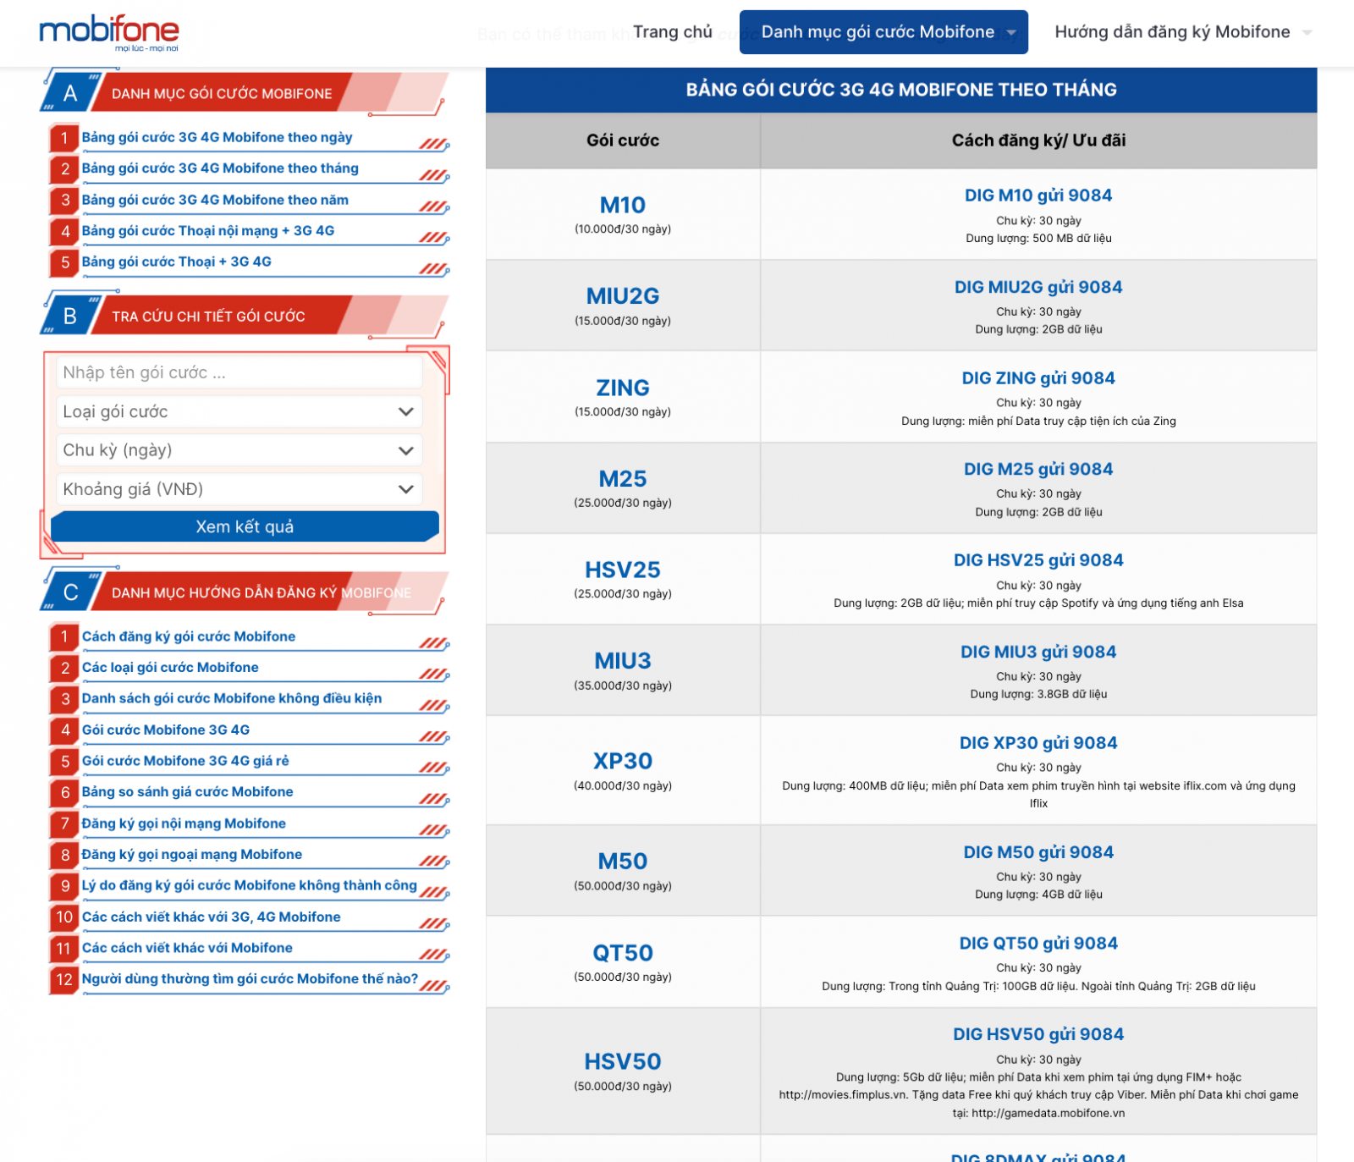This screenshot has height=1162, width=1354.
Task: Open Danh mục gói cước Mobifone menu
Action: click(883, 32)
